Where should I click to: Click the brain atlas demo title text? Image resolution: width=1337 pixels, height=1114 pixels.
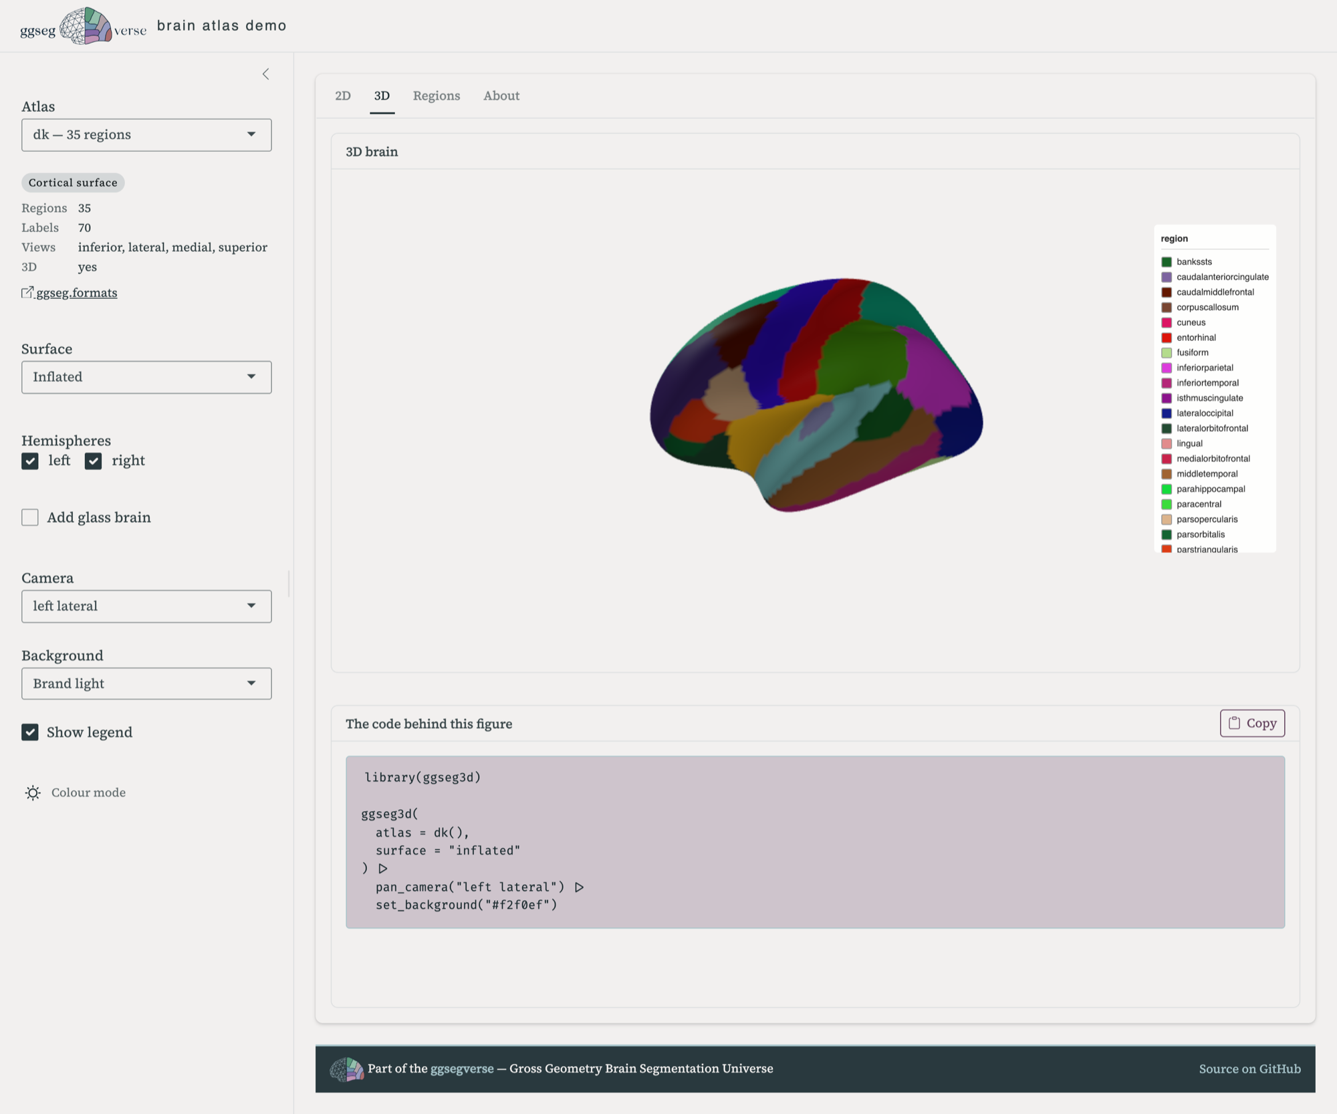coord(222,25)
